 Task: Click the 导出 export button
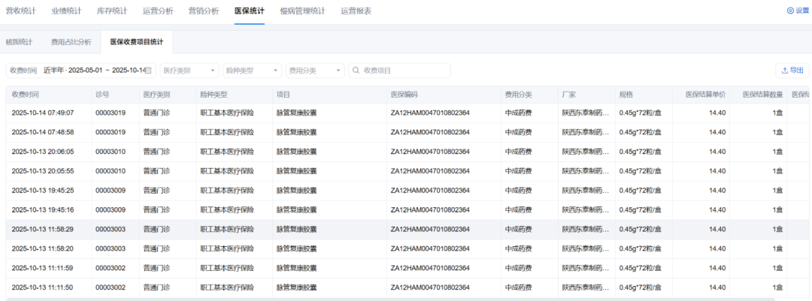[792, 71]
